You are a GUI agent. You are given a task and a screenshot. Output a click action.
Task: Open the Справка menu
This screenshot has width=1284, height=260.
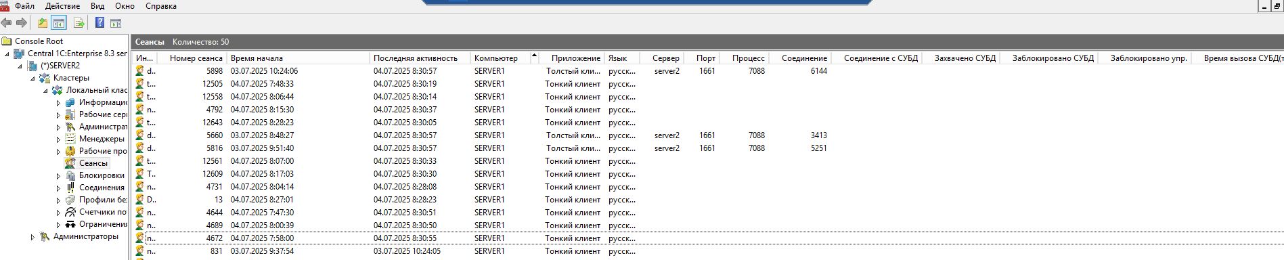click(x=161, y=6)
